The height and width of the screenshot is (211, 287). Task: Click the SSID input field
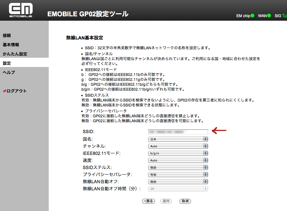point(178,132)
